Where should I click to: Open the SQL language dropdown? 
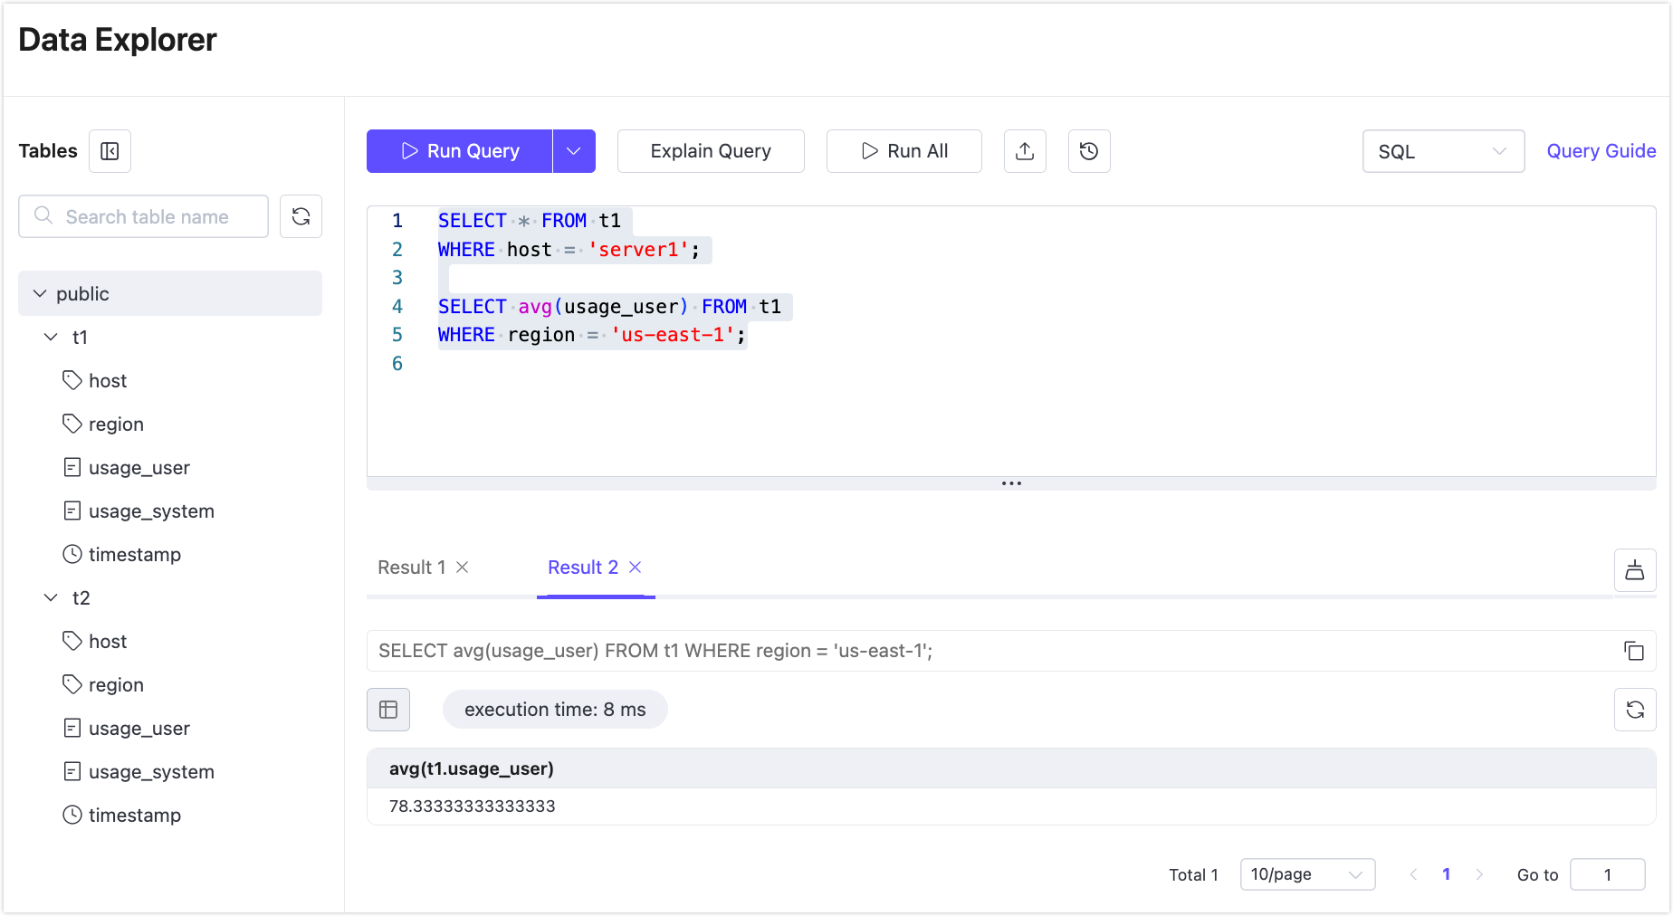1443,151
